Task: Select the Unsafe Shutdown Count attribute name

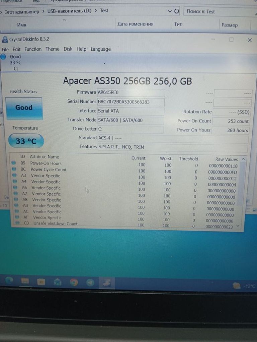Action: (x=56, y=224)
